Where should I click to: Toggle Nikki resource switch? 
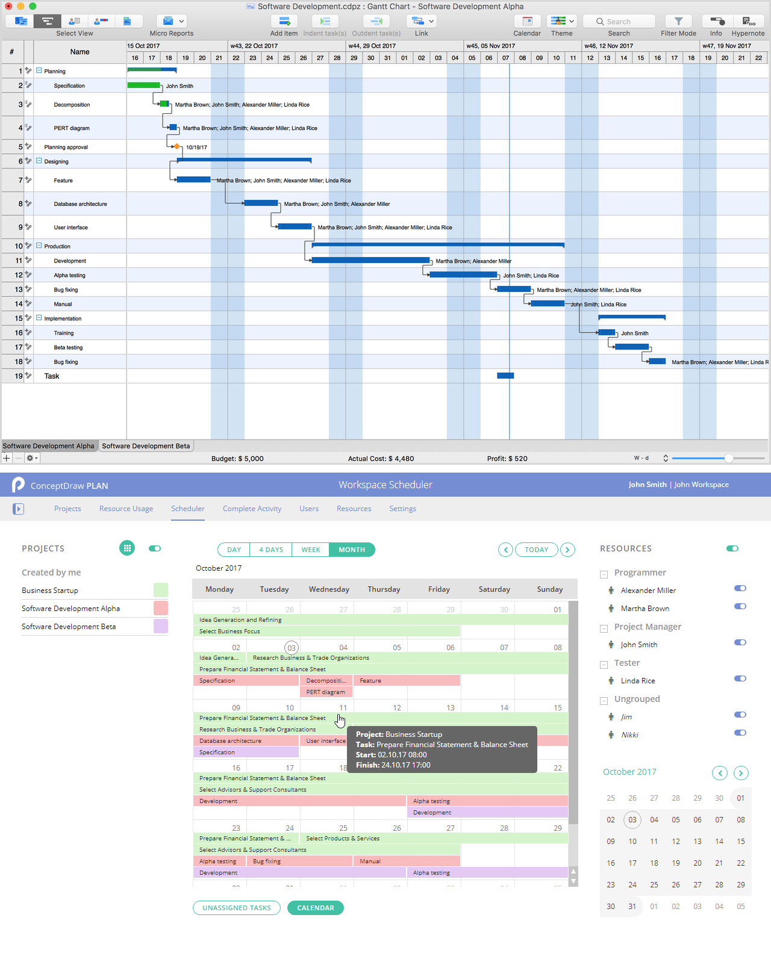[740, 733]
